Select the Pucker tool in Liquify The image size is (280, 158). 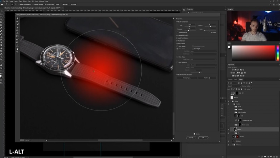pos(17,30)
